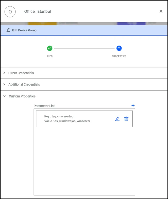
Task: Click the PROPERTIES step label
Action: 119,56
